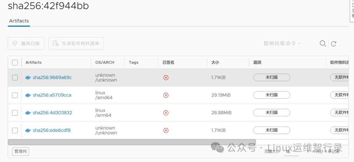The image size is (354, 162).
Task: Toggle the select-all header checkbox
Action: coord(15,63)
